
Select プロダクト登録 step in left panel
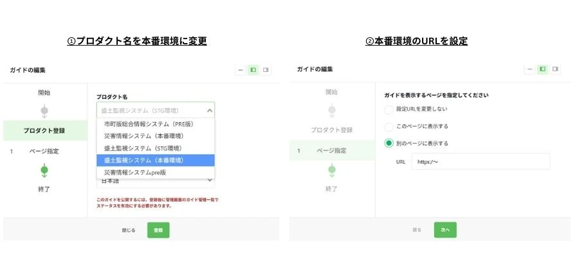coord(46,130)
